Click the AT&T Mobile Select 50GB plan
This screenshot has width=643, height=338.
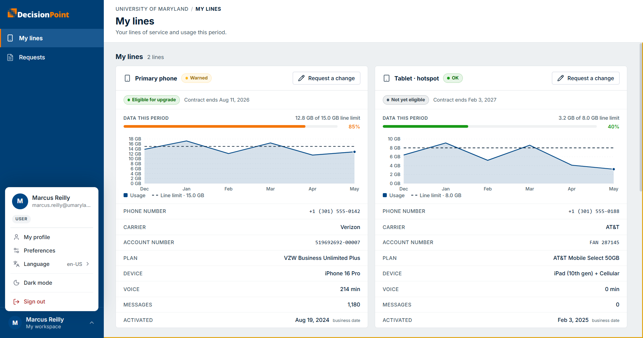(586, 258)
